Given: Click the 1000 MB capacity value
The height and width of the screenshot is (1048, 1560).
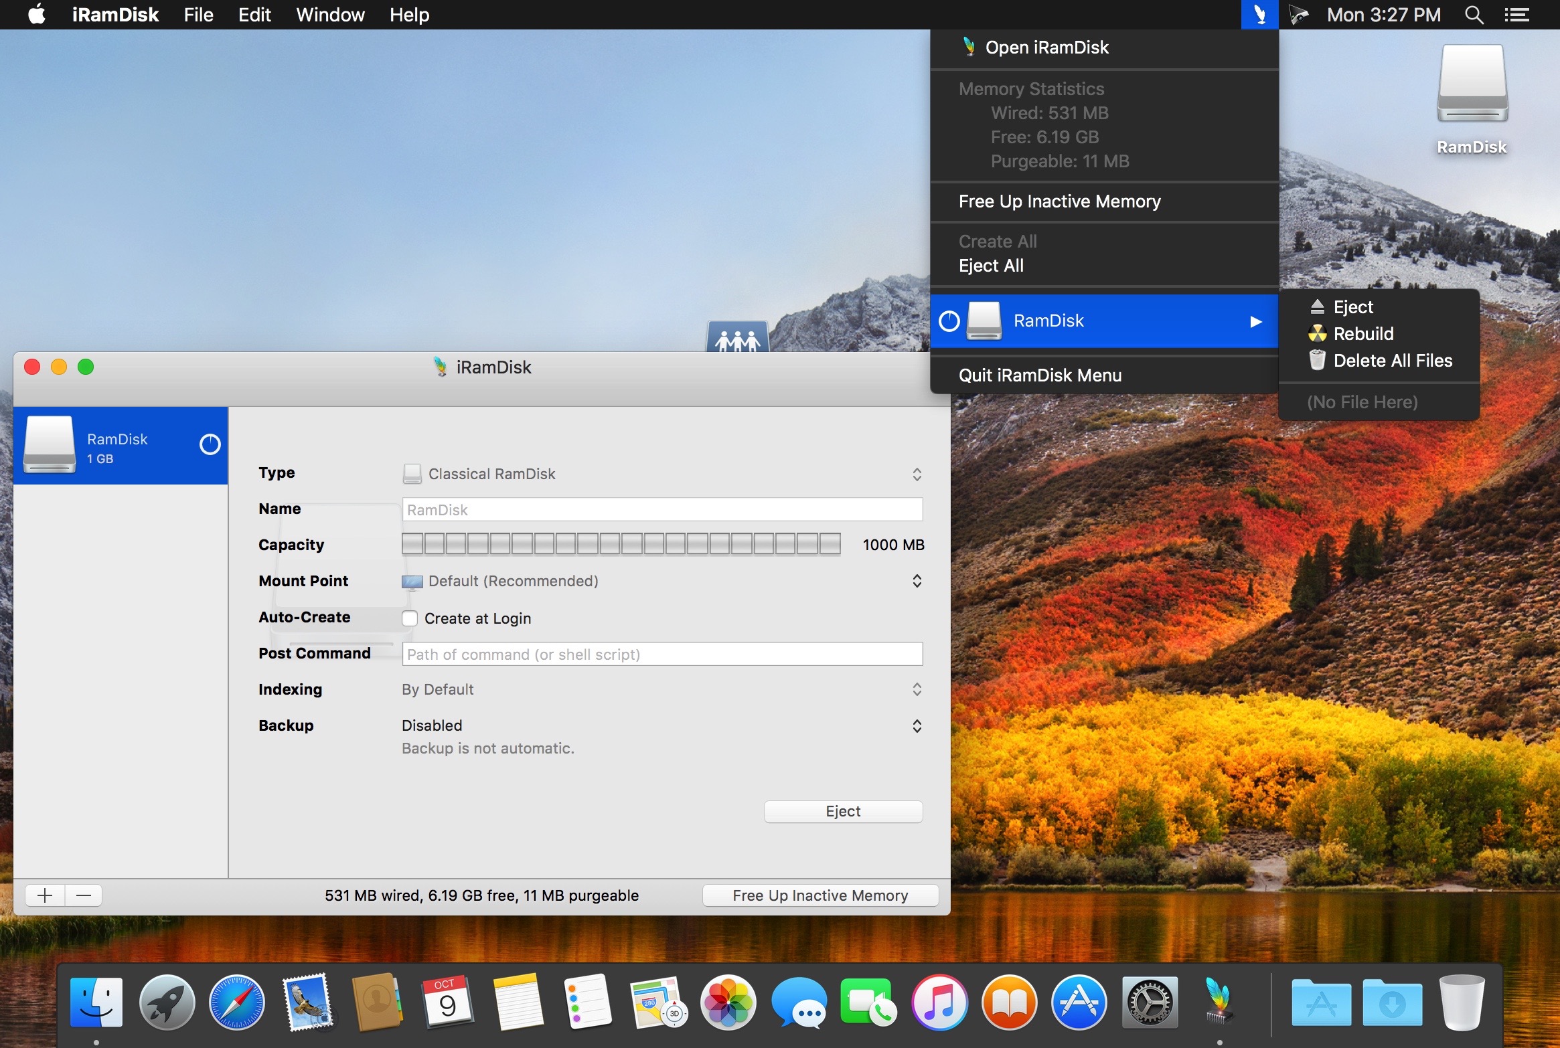Looking at the screenshot, I should click(x=893, y=545).
